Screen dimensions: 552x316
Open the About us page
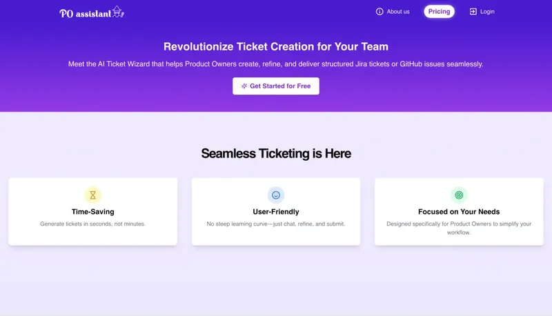398,12
